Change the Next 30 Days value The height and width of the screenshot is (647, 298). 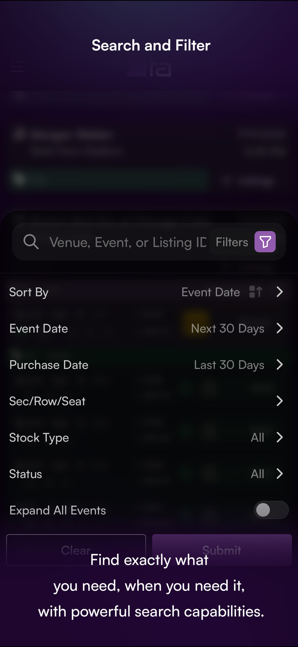(227, 329)
